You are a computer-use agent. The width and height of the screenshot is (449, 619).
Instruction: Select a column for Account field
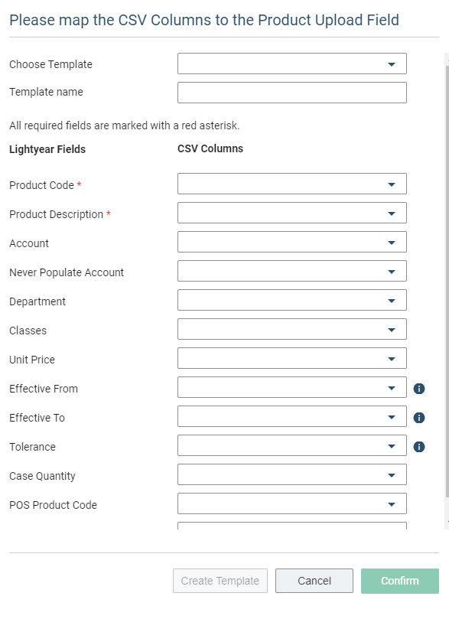click(292, 242)
